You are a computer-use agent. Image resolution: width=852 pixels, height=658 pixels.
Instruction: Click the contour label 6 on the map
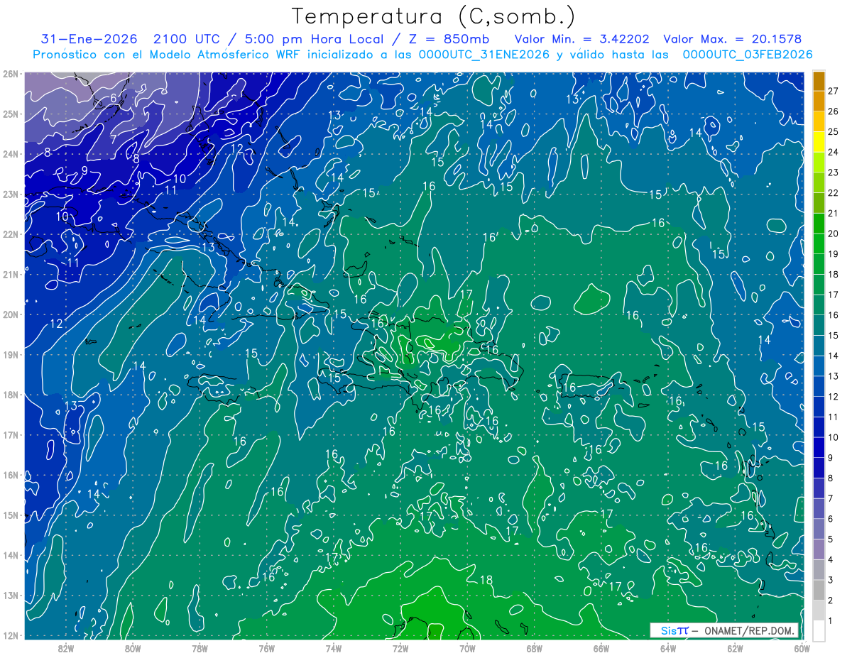[113, 98]
